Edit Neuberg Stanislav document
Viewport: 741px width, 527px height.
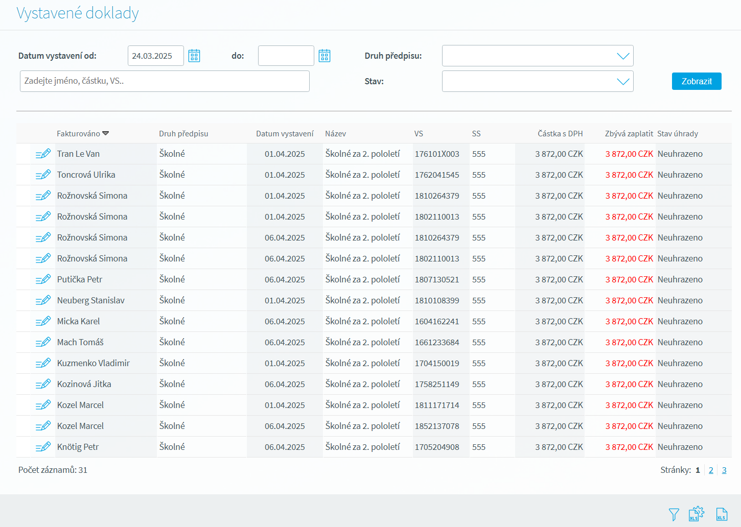point(43,300)
